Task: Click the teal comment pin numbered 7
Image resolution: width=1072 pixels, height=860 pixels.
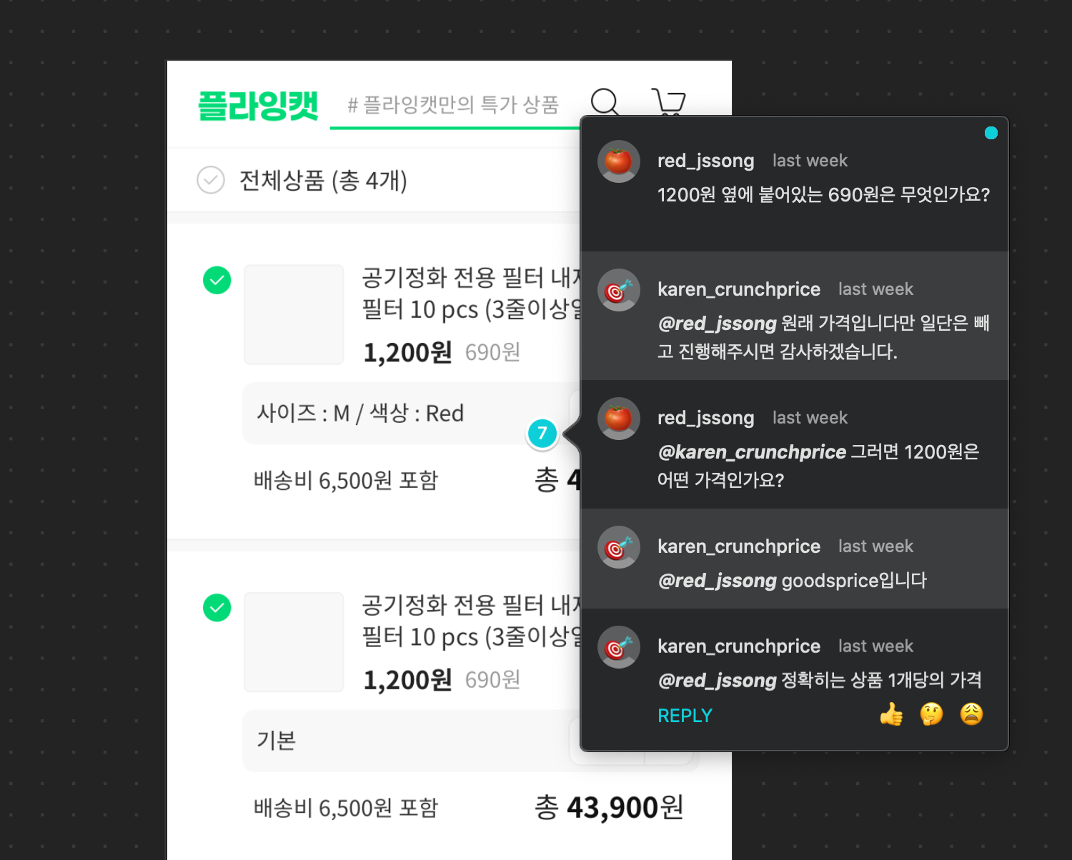Action: 542,434
